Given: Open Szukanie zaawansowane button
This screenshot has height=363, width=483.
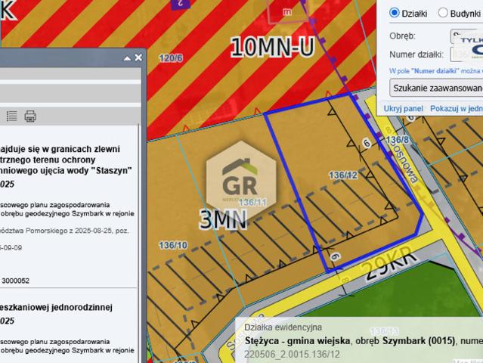Looking at the screenshot, I should point(436,88).
